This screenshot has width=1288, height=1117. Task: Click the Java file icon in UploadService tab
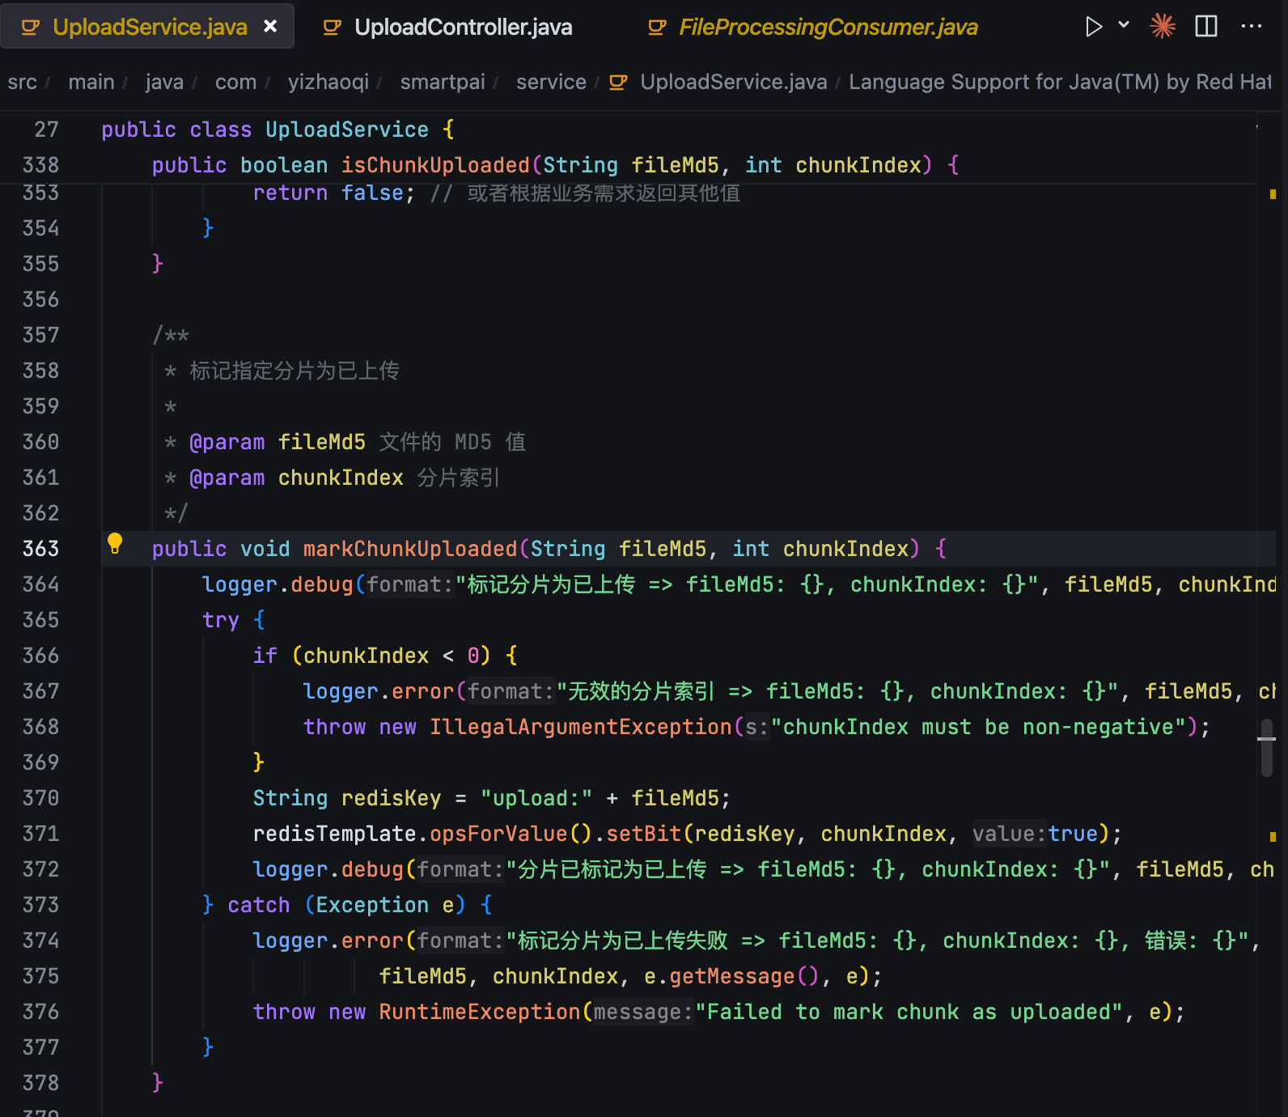31,28
